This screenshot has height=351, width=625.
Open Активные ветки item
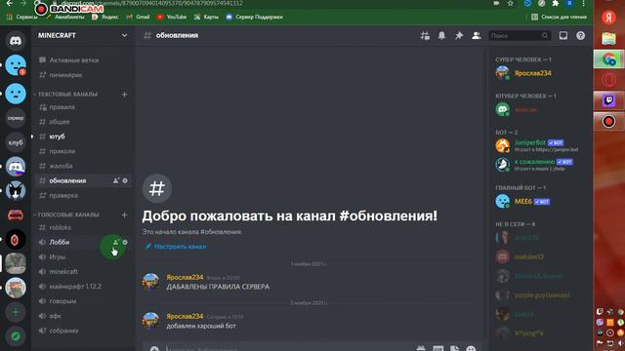[83, 60]
